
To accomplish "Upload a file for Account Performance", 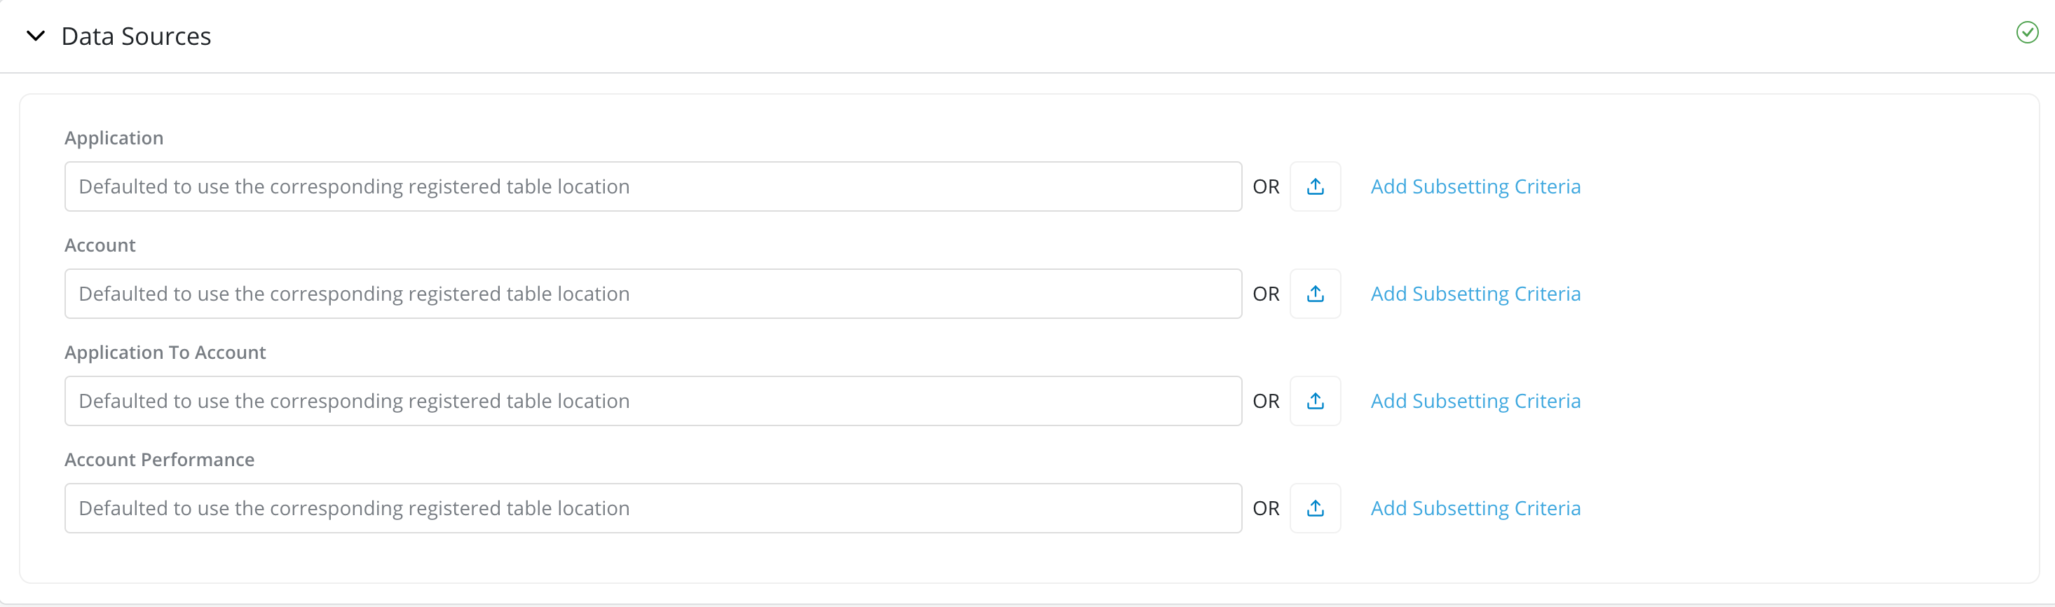I will coord(1315,509).
